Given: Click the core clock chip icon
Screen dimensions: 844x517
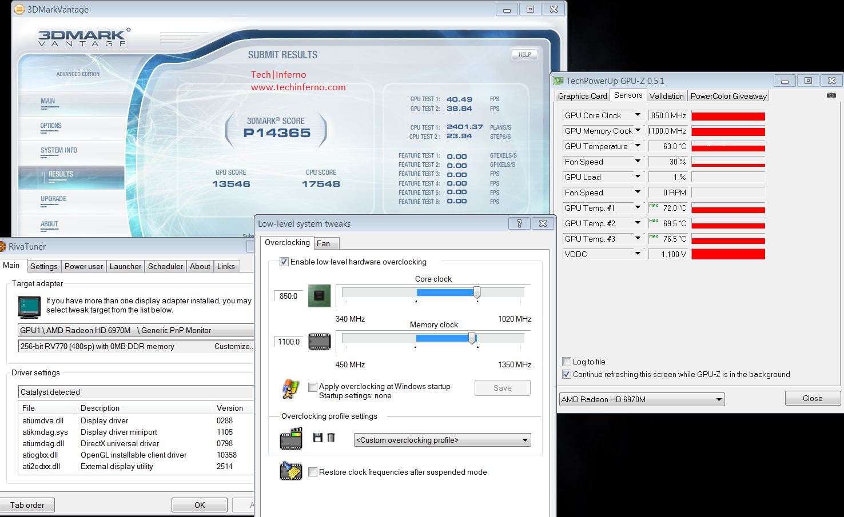Looking at the screenshot, I should [x=319, y=296].
